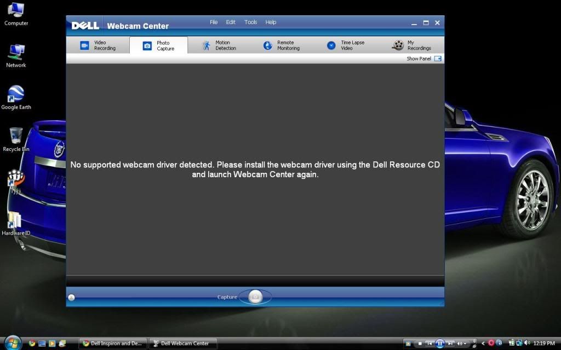Click the media player toolbar library icon
Viewport: 561px width, 350px height.
pos(408,343)
